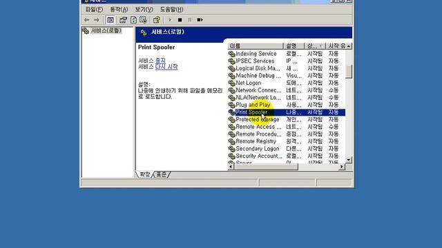This screenshot has width=442, height=248.
Task: Switch to the 표준 tab
Action: (x=162, y=174)
